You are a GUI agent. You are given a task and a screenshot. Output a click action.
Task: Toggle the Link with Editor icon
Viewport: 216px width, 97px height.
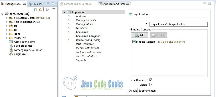40,9
